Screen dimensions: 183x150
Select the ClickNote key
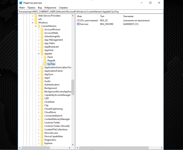pos(49,102)
